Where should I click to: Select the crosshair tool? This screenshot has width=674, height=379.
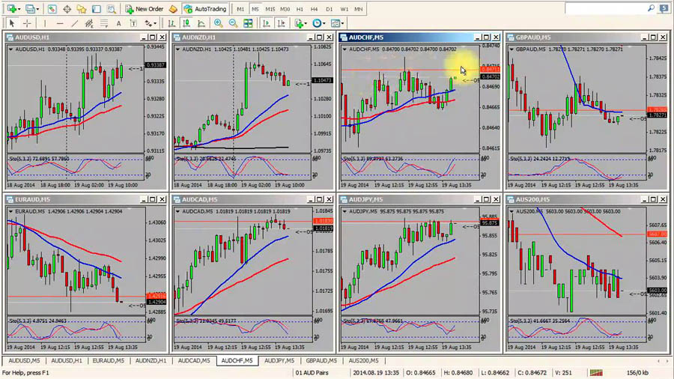coord(27,24)
